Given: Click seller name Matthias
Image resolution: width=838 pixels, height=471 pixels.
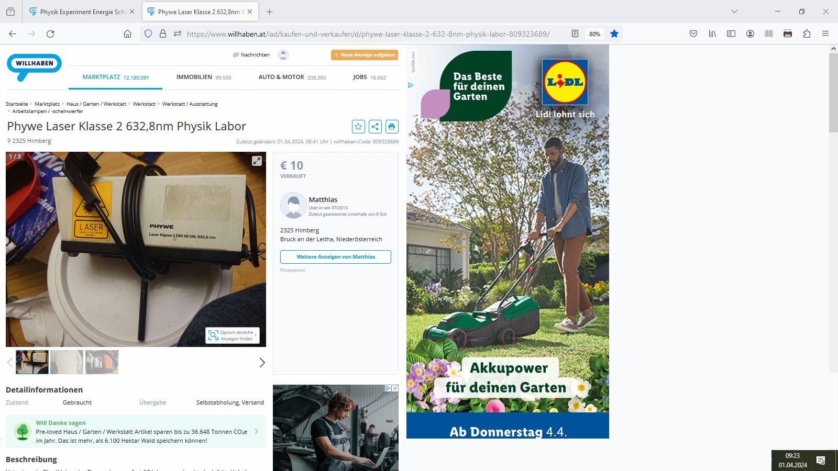Looking at the screenshot, I should pos(323,199).
